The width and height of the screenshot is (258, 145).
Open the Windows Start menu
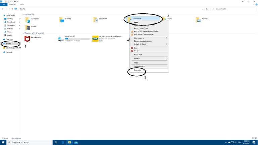(x=3, y=142)
